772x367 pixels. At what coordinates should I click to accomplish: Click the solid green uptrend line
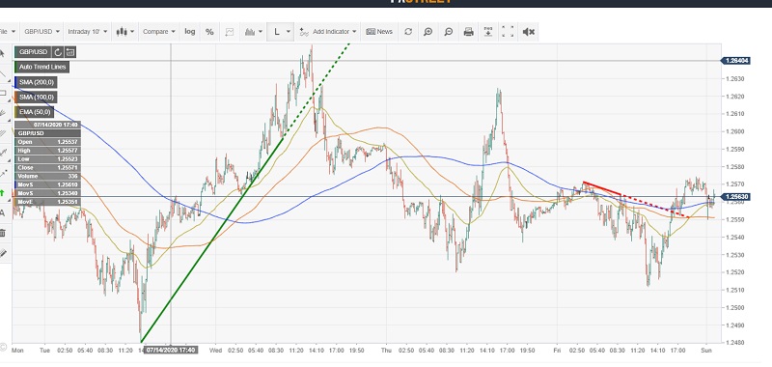(x=211, y=240)
